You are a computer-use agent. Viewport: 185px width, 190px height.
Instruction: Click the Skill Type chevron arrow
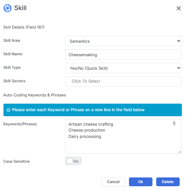click(x=179, y=68)
